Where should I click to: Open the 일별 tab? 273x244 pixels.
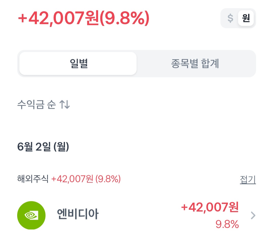tap(78, 63)
